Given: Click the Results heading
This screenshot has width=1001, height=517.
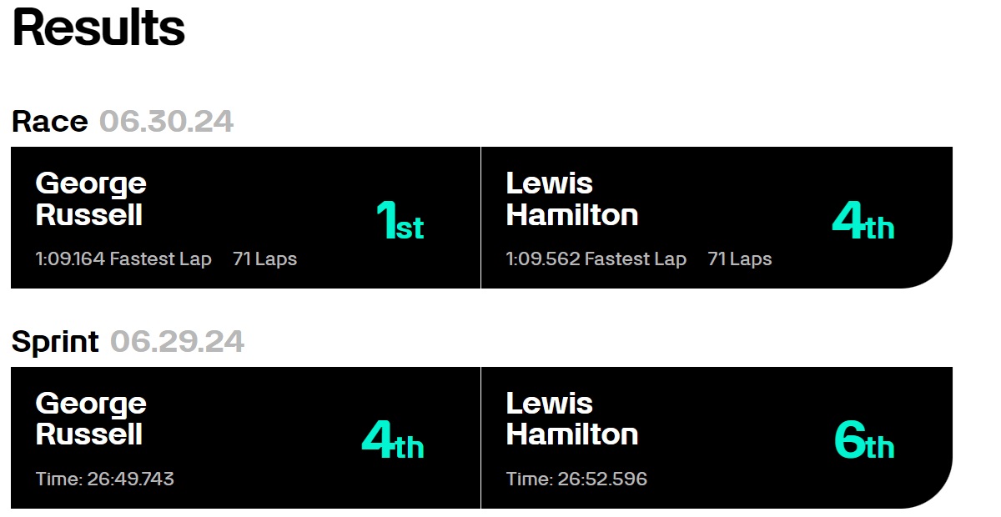Looking at the screenshot, I should click(98, 27).
